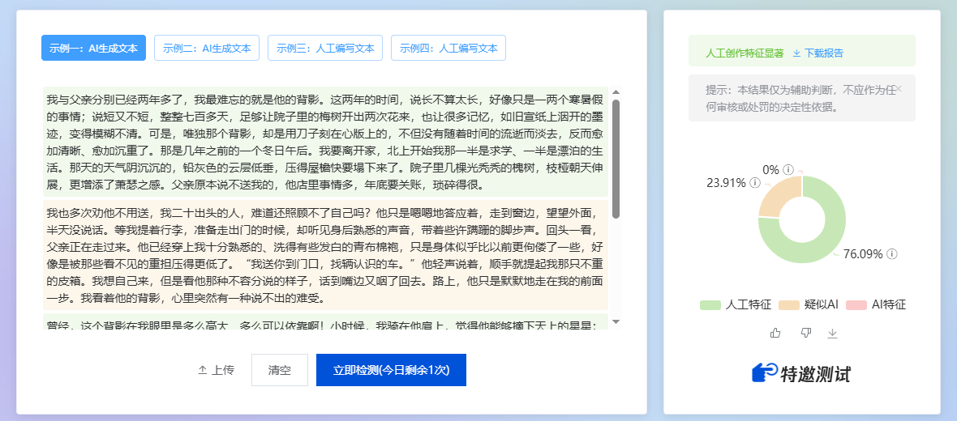
Task: Click green paragraph starting 我与父亲分别
Action: [325, 142]
